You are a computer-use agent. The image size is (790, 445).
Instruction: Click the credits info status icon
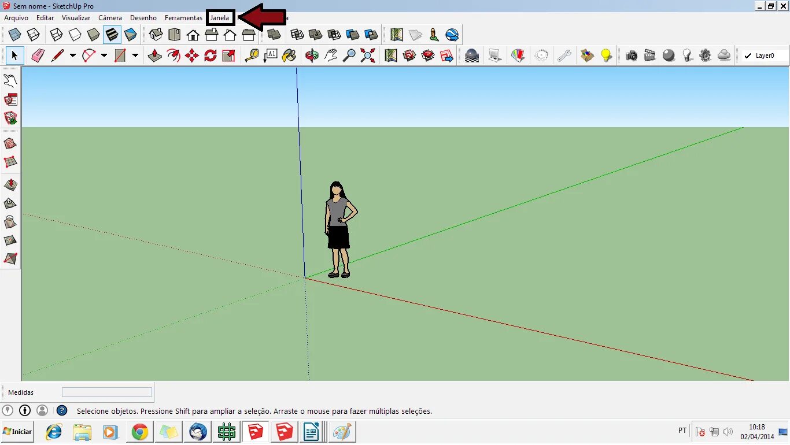(x=25, y=410)
